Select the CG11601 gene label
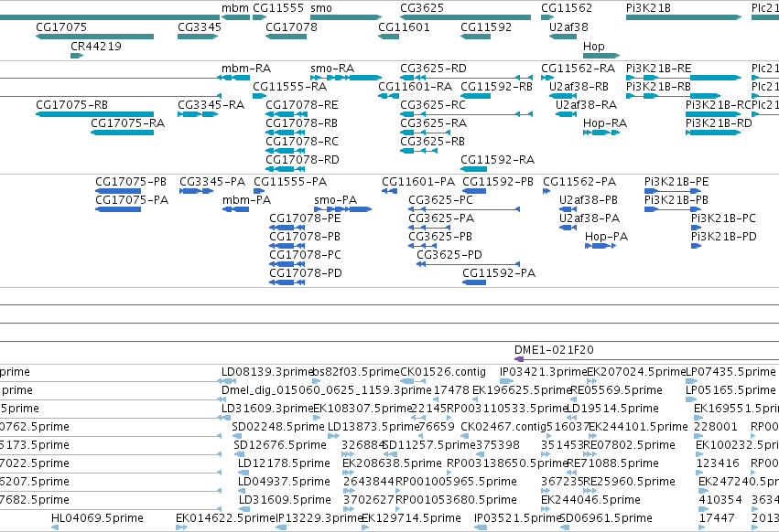779x532 pixels. pos(404,27)
